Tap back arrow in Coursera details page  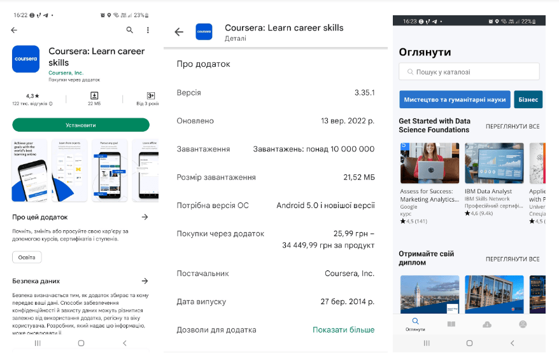[x=179, y=32]
